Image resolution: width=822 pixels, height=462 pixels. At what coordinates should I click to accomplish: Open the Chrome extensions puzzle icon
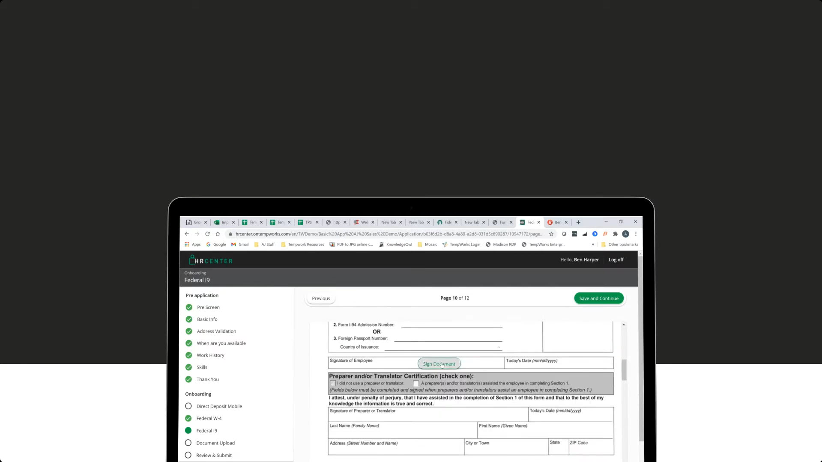(x=615, y=234)
